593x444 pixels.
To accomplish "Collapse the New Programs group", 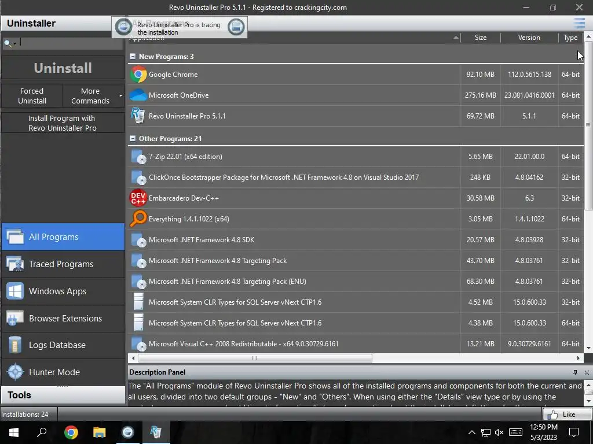I will point(133,56).
